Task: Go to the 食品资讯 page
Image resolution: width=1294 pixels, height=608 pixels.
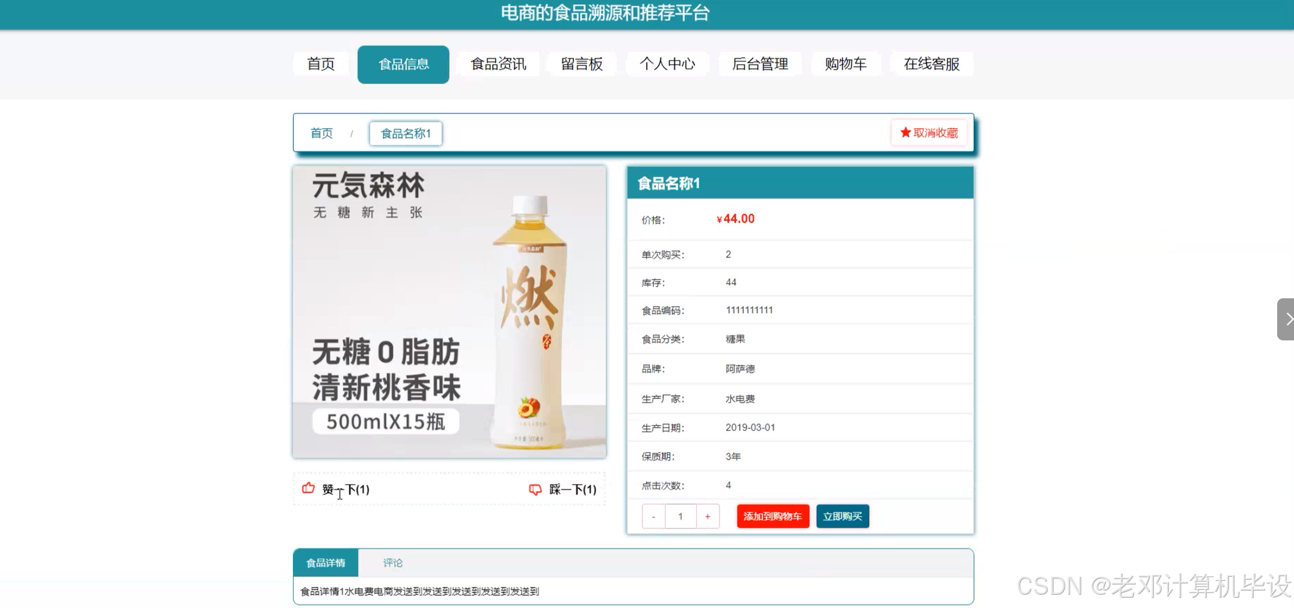Action: 498,64
